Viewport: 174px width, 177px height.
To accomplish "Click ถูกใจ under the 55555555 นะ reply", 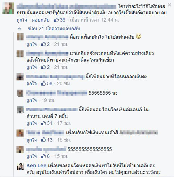I will tap(32, 100).
